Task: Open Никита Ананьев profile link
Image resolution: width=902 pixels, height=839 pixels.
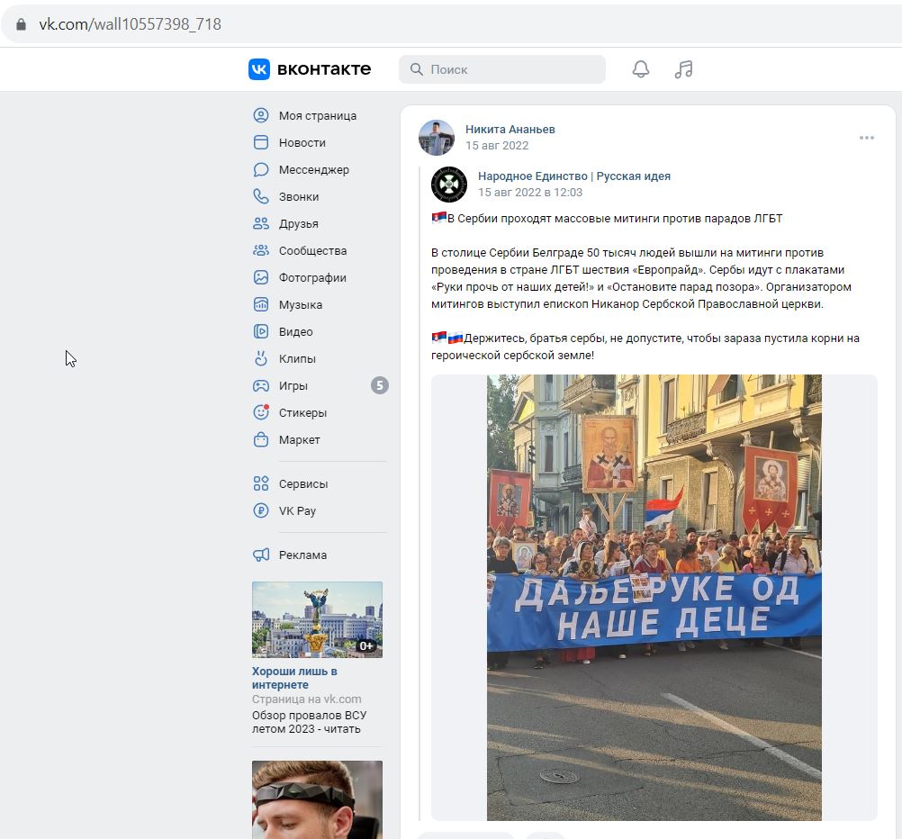Action: click(510, 130)
